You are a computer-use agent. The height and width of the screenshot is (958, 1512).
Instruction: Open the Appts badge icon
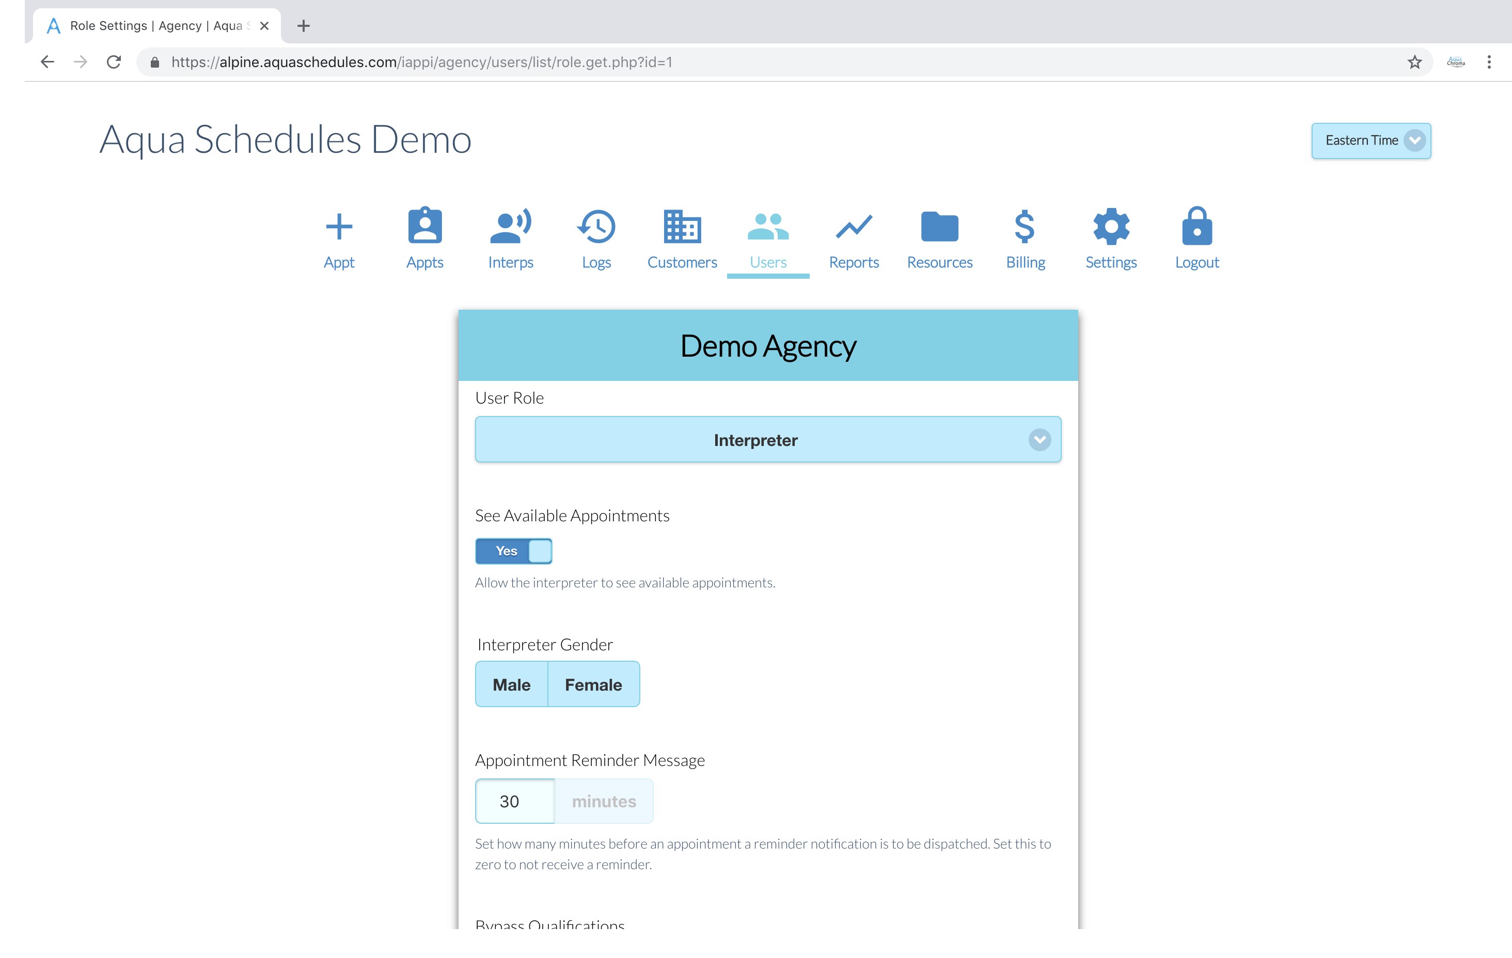[425, 225]
